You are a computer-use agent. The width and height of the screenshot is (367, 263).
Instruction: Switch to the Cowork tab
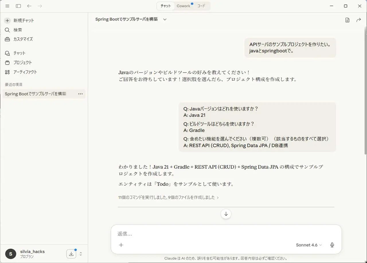click(183, 6)
